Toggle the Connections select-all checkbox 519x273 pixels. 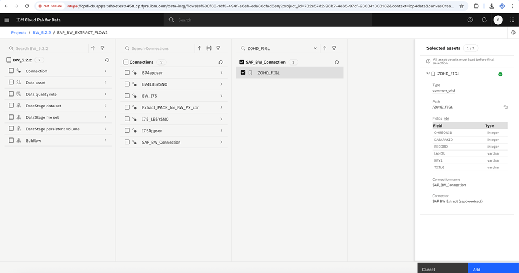pos(125,62)
